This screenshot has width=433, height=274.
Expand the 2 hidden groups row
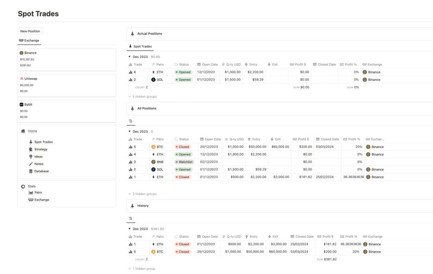pos(143,194)
